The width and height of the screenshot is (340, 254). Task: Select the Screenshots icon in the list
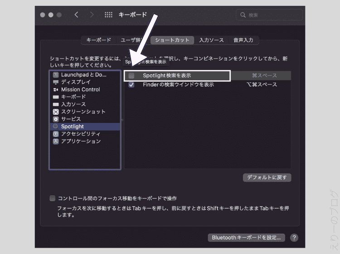click(56, 112)
